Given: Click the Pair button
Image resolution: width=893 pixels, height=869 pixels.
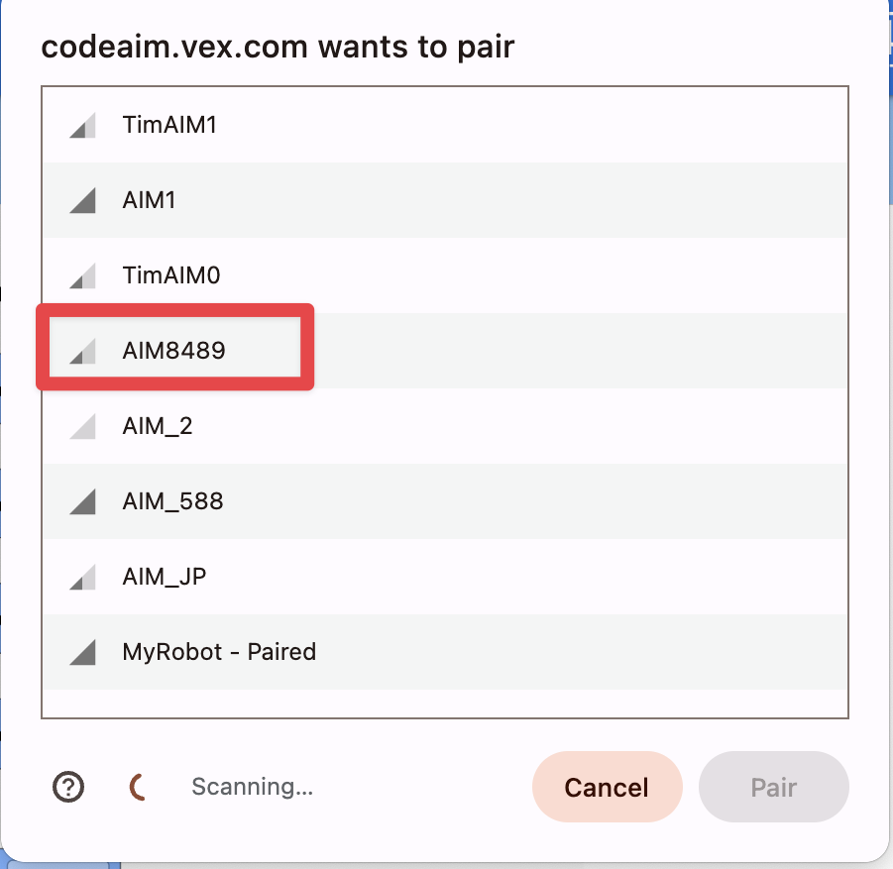Looking at the screenshot, I should click(773, 787).
